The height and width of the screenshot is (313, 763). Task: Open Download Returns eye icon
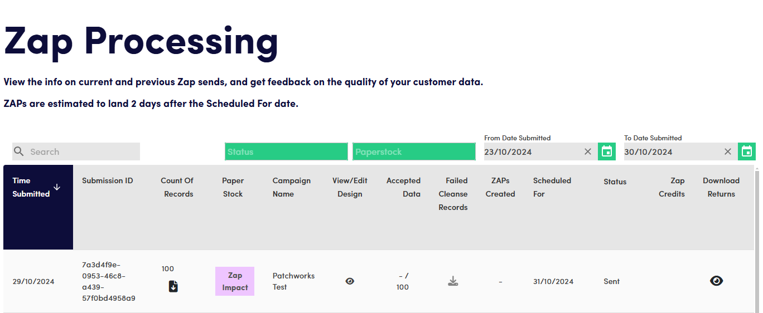tap(716, 281)
